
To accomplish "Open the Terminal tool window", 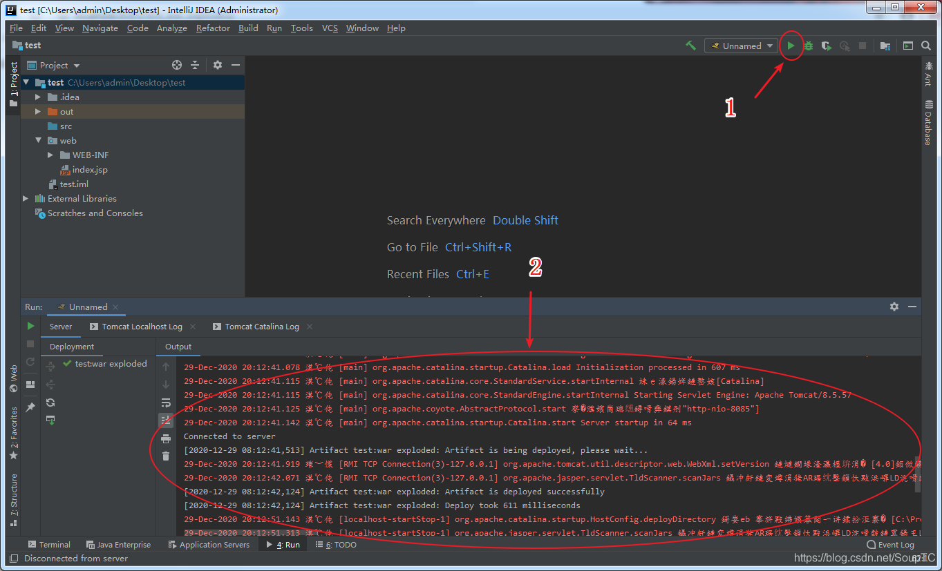I will pyautogui.click(x=48, y=545).
